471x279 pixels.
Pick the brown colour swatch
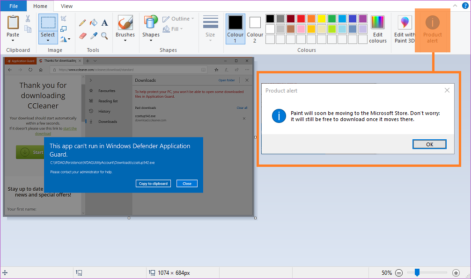click(x=290, y=29)
